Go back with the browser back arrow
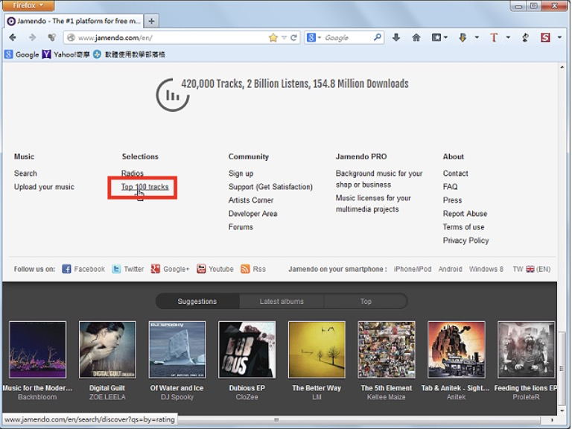Screen dimensions: 572x432 pos(13,37)
